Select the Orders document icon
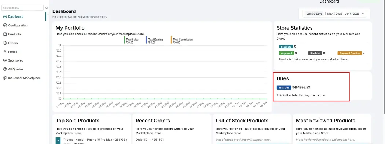This screenshot has height=144, width=385. click(5, 43)
